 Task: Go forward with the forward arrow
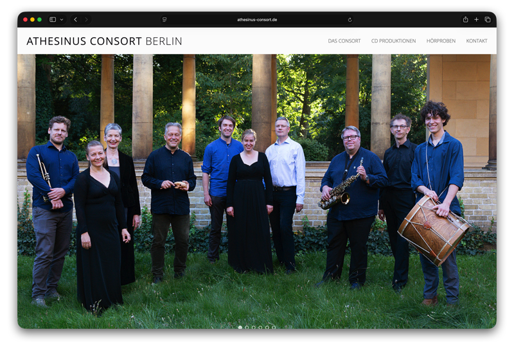86,20
